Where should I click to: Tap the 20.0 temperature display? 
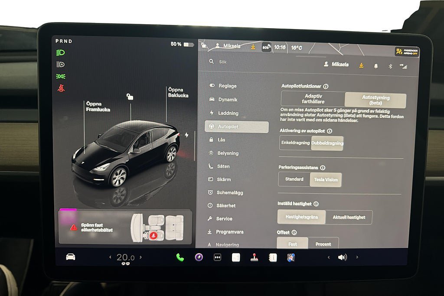(125, 257)
